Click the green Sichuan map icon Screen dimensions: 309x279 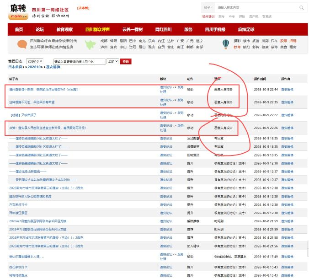[91, 44]
